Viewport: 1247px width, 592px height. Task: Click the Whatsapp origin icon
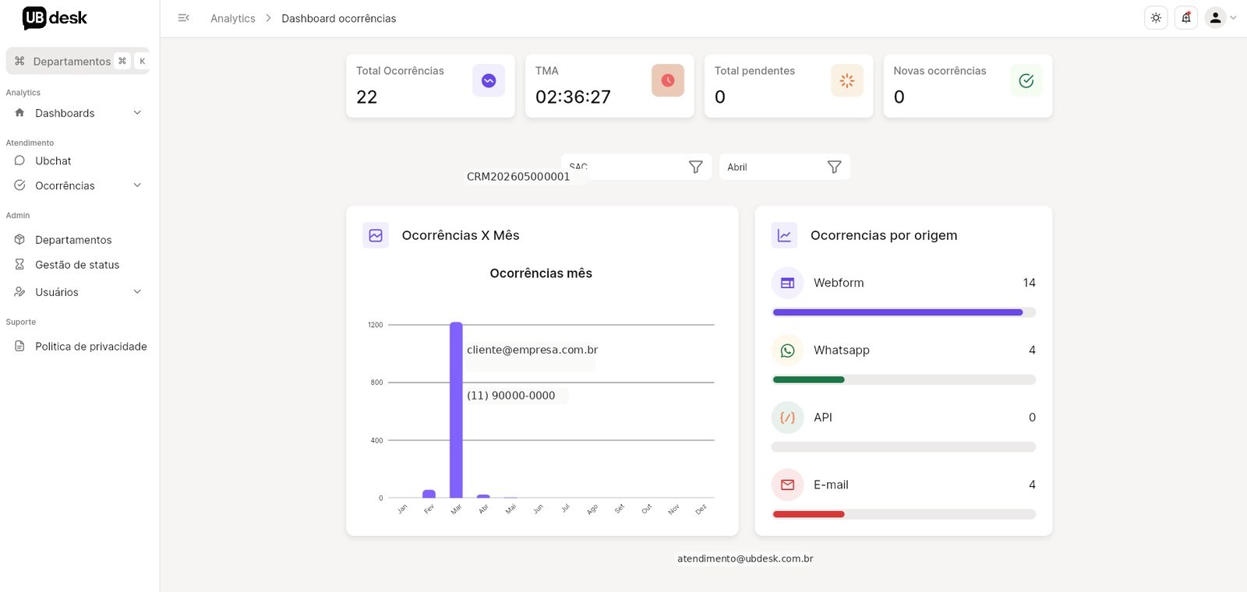pos(787,351)
